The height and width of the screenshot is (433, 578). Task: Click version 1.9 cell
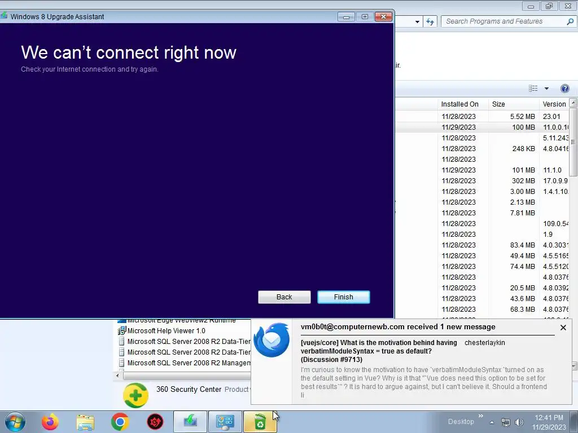[x=548, y=234]
